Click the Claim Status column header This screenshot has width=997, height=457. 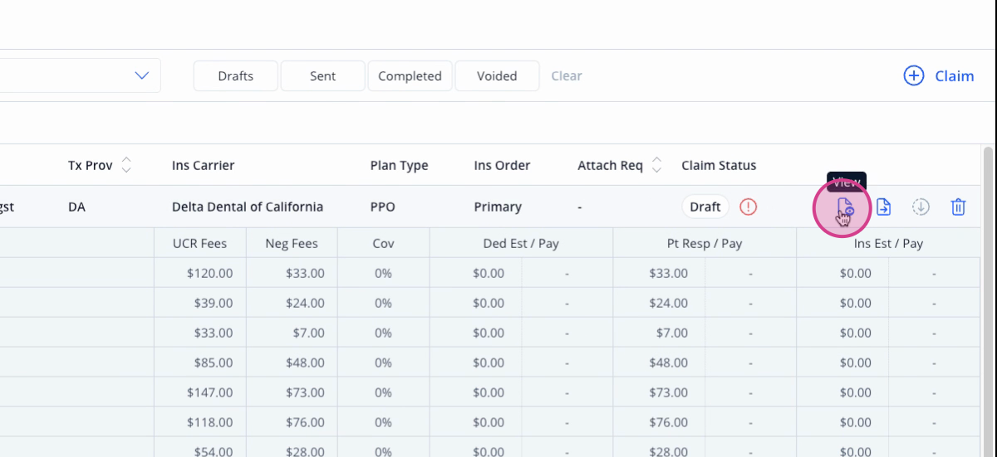(x=720, y=165)
